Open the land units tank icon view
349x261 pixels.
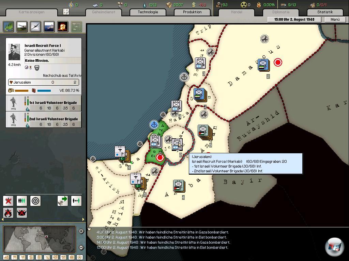tap(22, 27)
